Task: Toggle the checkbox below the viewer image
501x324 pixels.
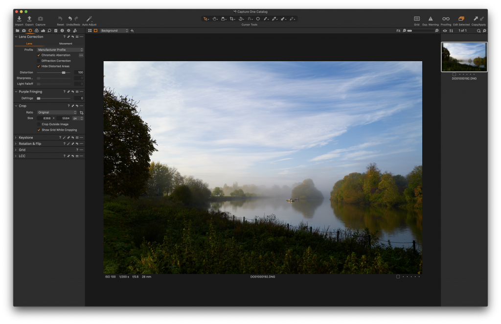Action: click(x=398, y=277)
